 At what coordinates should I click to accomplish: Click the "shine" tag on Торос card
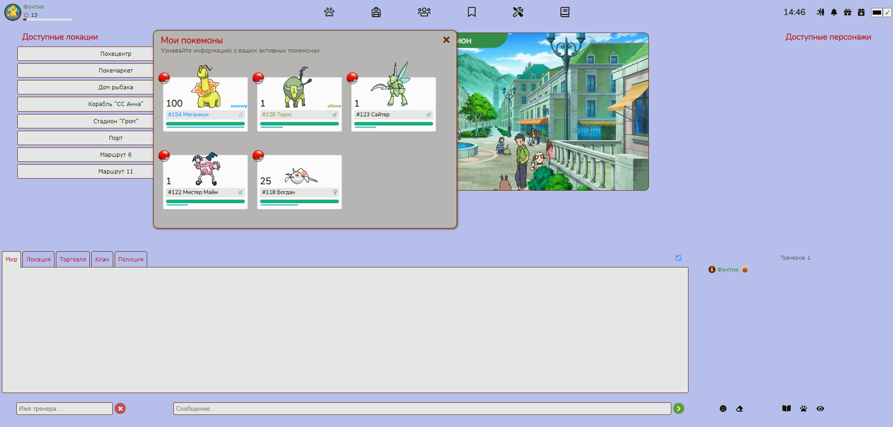[x=334, y=106]
